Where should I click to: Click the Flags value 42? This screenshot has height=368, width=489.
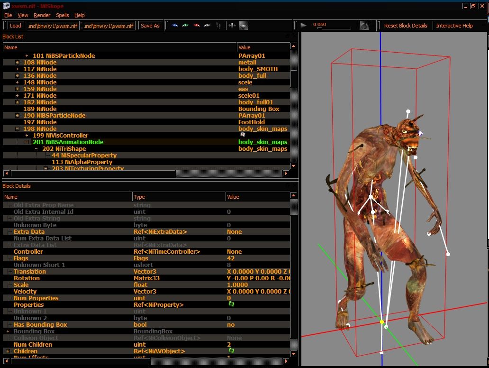click(231, 258)
